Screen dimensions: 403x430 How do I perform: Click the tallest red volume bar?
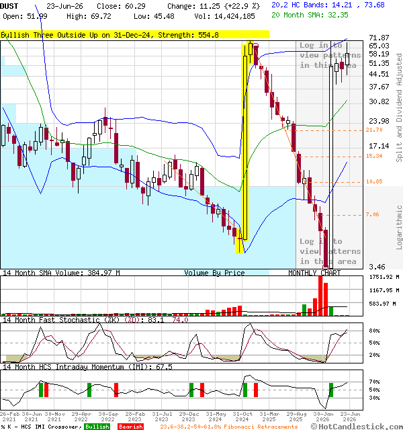tap(320, 296)
